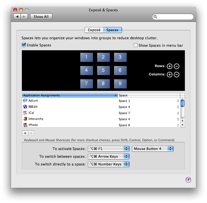The height and width of the screenshot is (203, 207).
Task: Uncheck the Enable Spaces checkbox
Action: click(x=24, y=45)
